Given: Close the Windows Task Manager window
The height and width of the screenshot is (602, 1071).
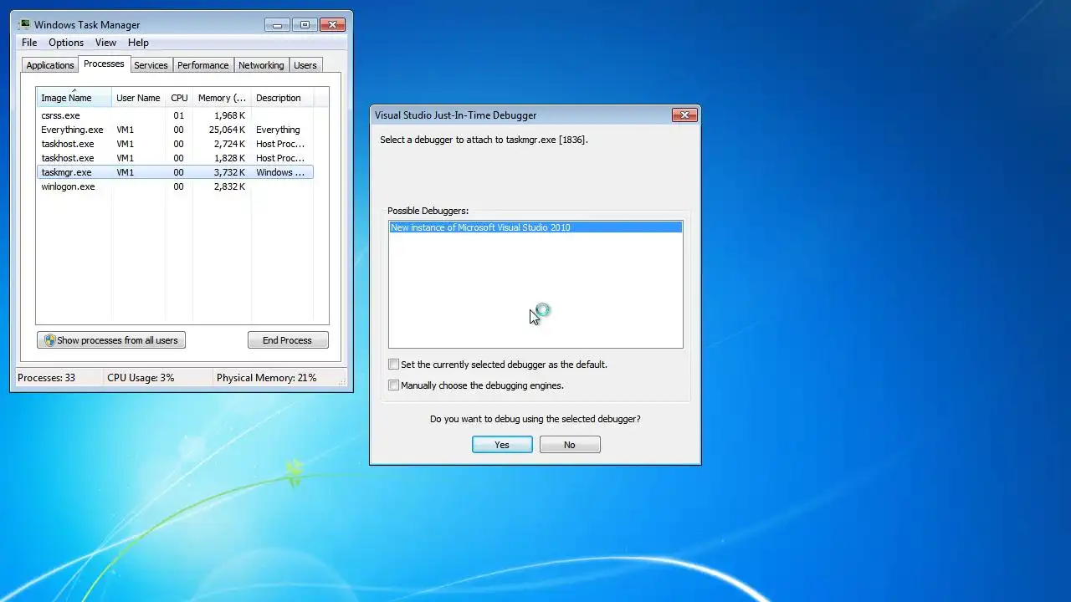Looking at the screenshot, I should tap(332, 25).
